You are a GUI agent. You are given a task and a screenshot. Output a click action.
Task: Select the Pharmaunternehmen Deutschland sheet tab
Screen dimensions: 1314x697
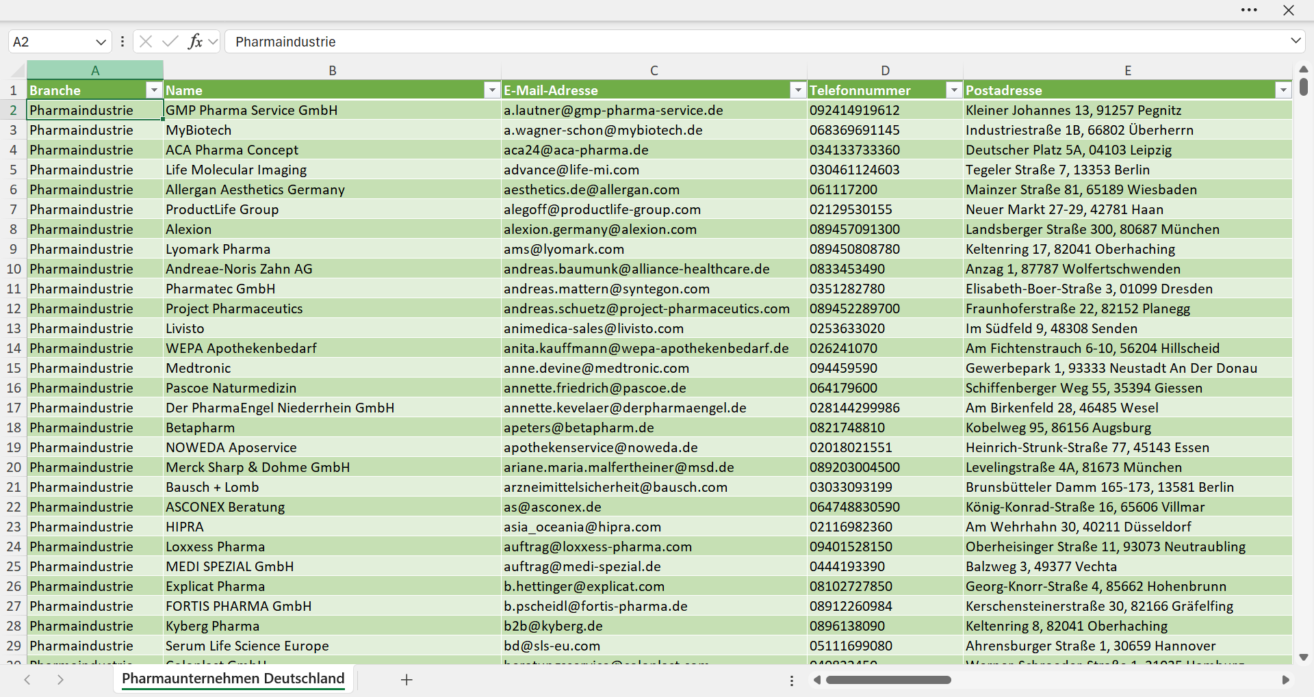pos(233,679)
